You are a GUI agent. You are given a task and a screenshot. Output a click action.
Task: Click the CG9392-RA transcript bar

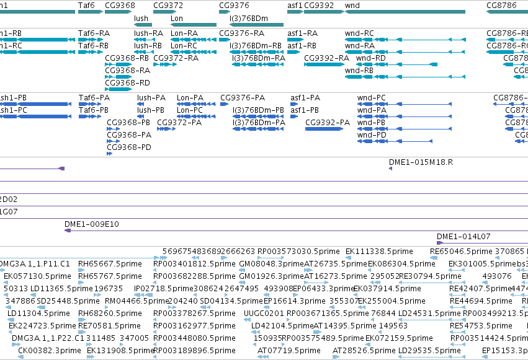click(x=324, y=64)
